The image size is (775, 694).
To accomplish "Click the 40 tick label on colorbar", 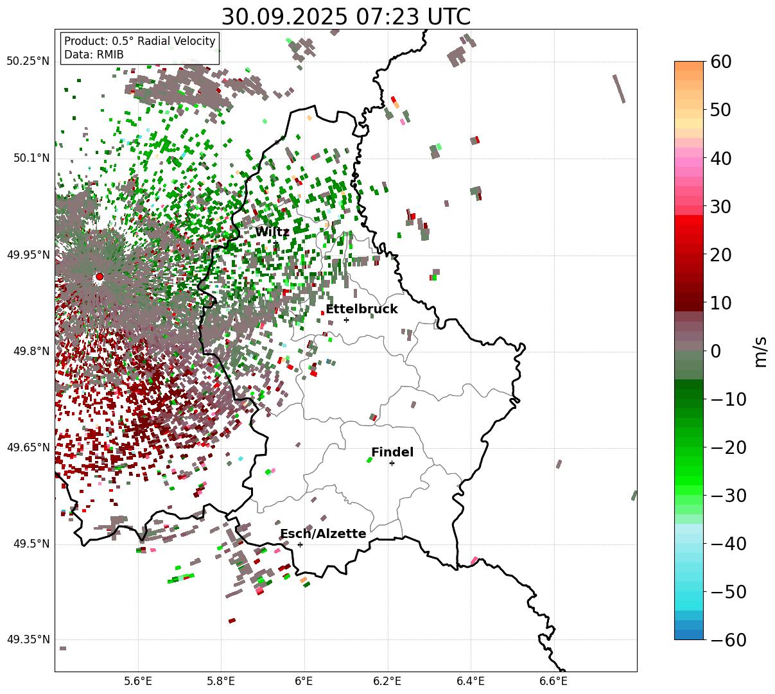I will (721, 158).
